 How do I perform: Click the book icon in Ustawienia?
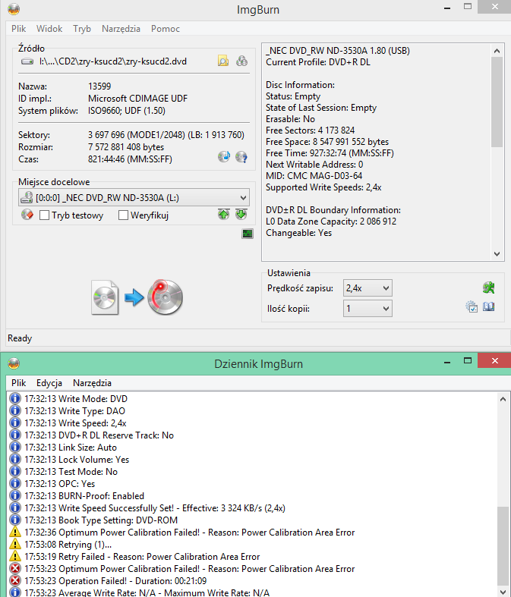tap(488, 306)
